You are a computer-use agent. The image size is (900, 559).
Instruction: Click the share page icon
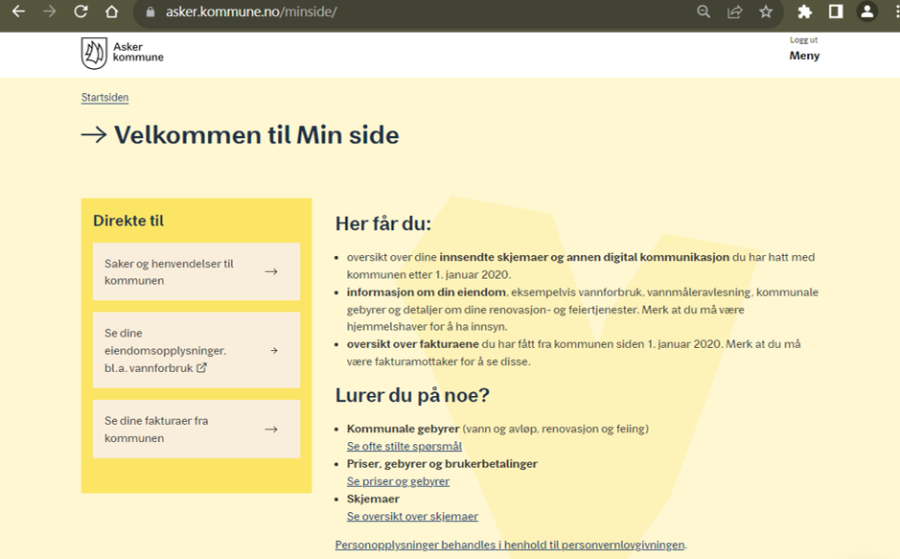(735, 12)
